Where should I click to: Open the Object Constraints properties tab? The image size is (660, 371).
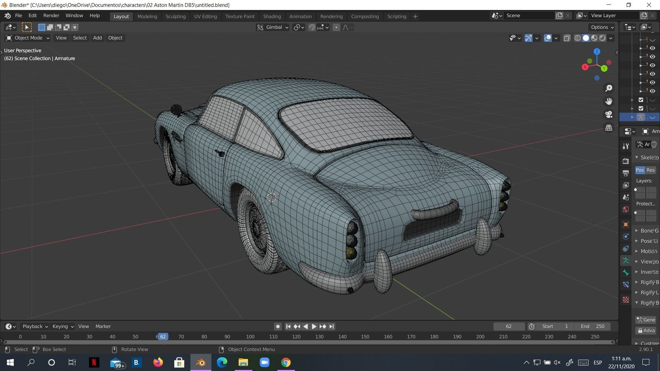click(x=626, y=248)
